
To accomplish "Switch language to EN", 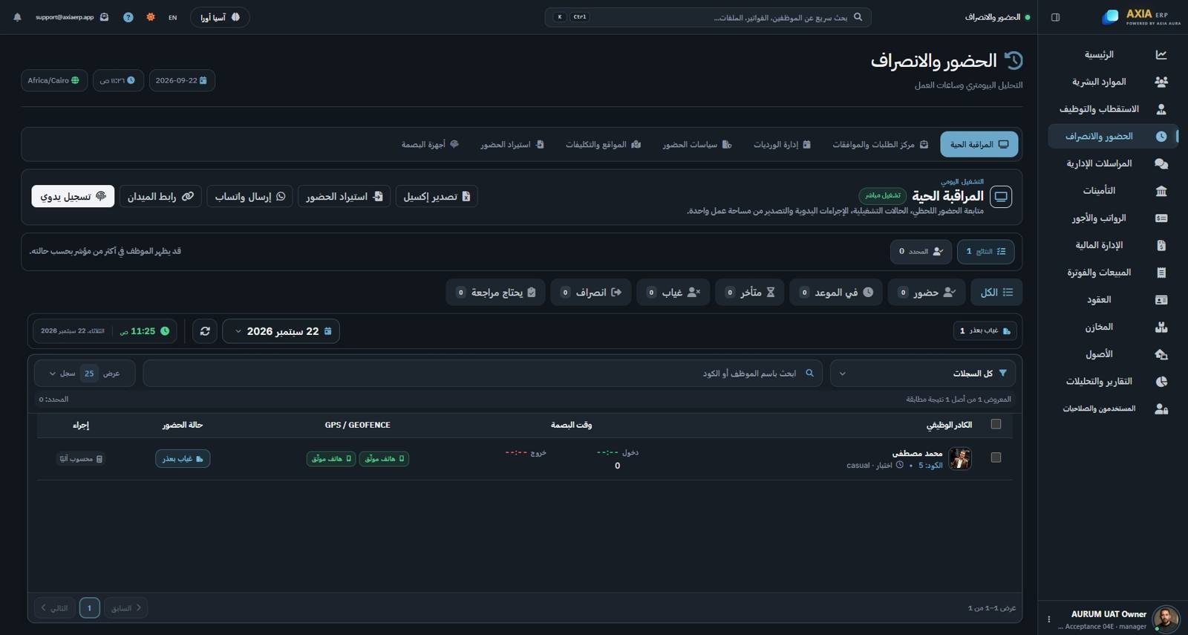I will coord(173,17).
